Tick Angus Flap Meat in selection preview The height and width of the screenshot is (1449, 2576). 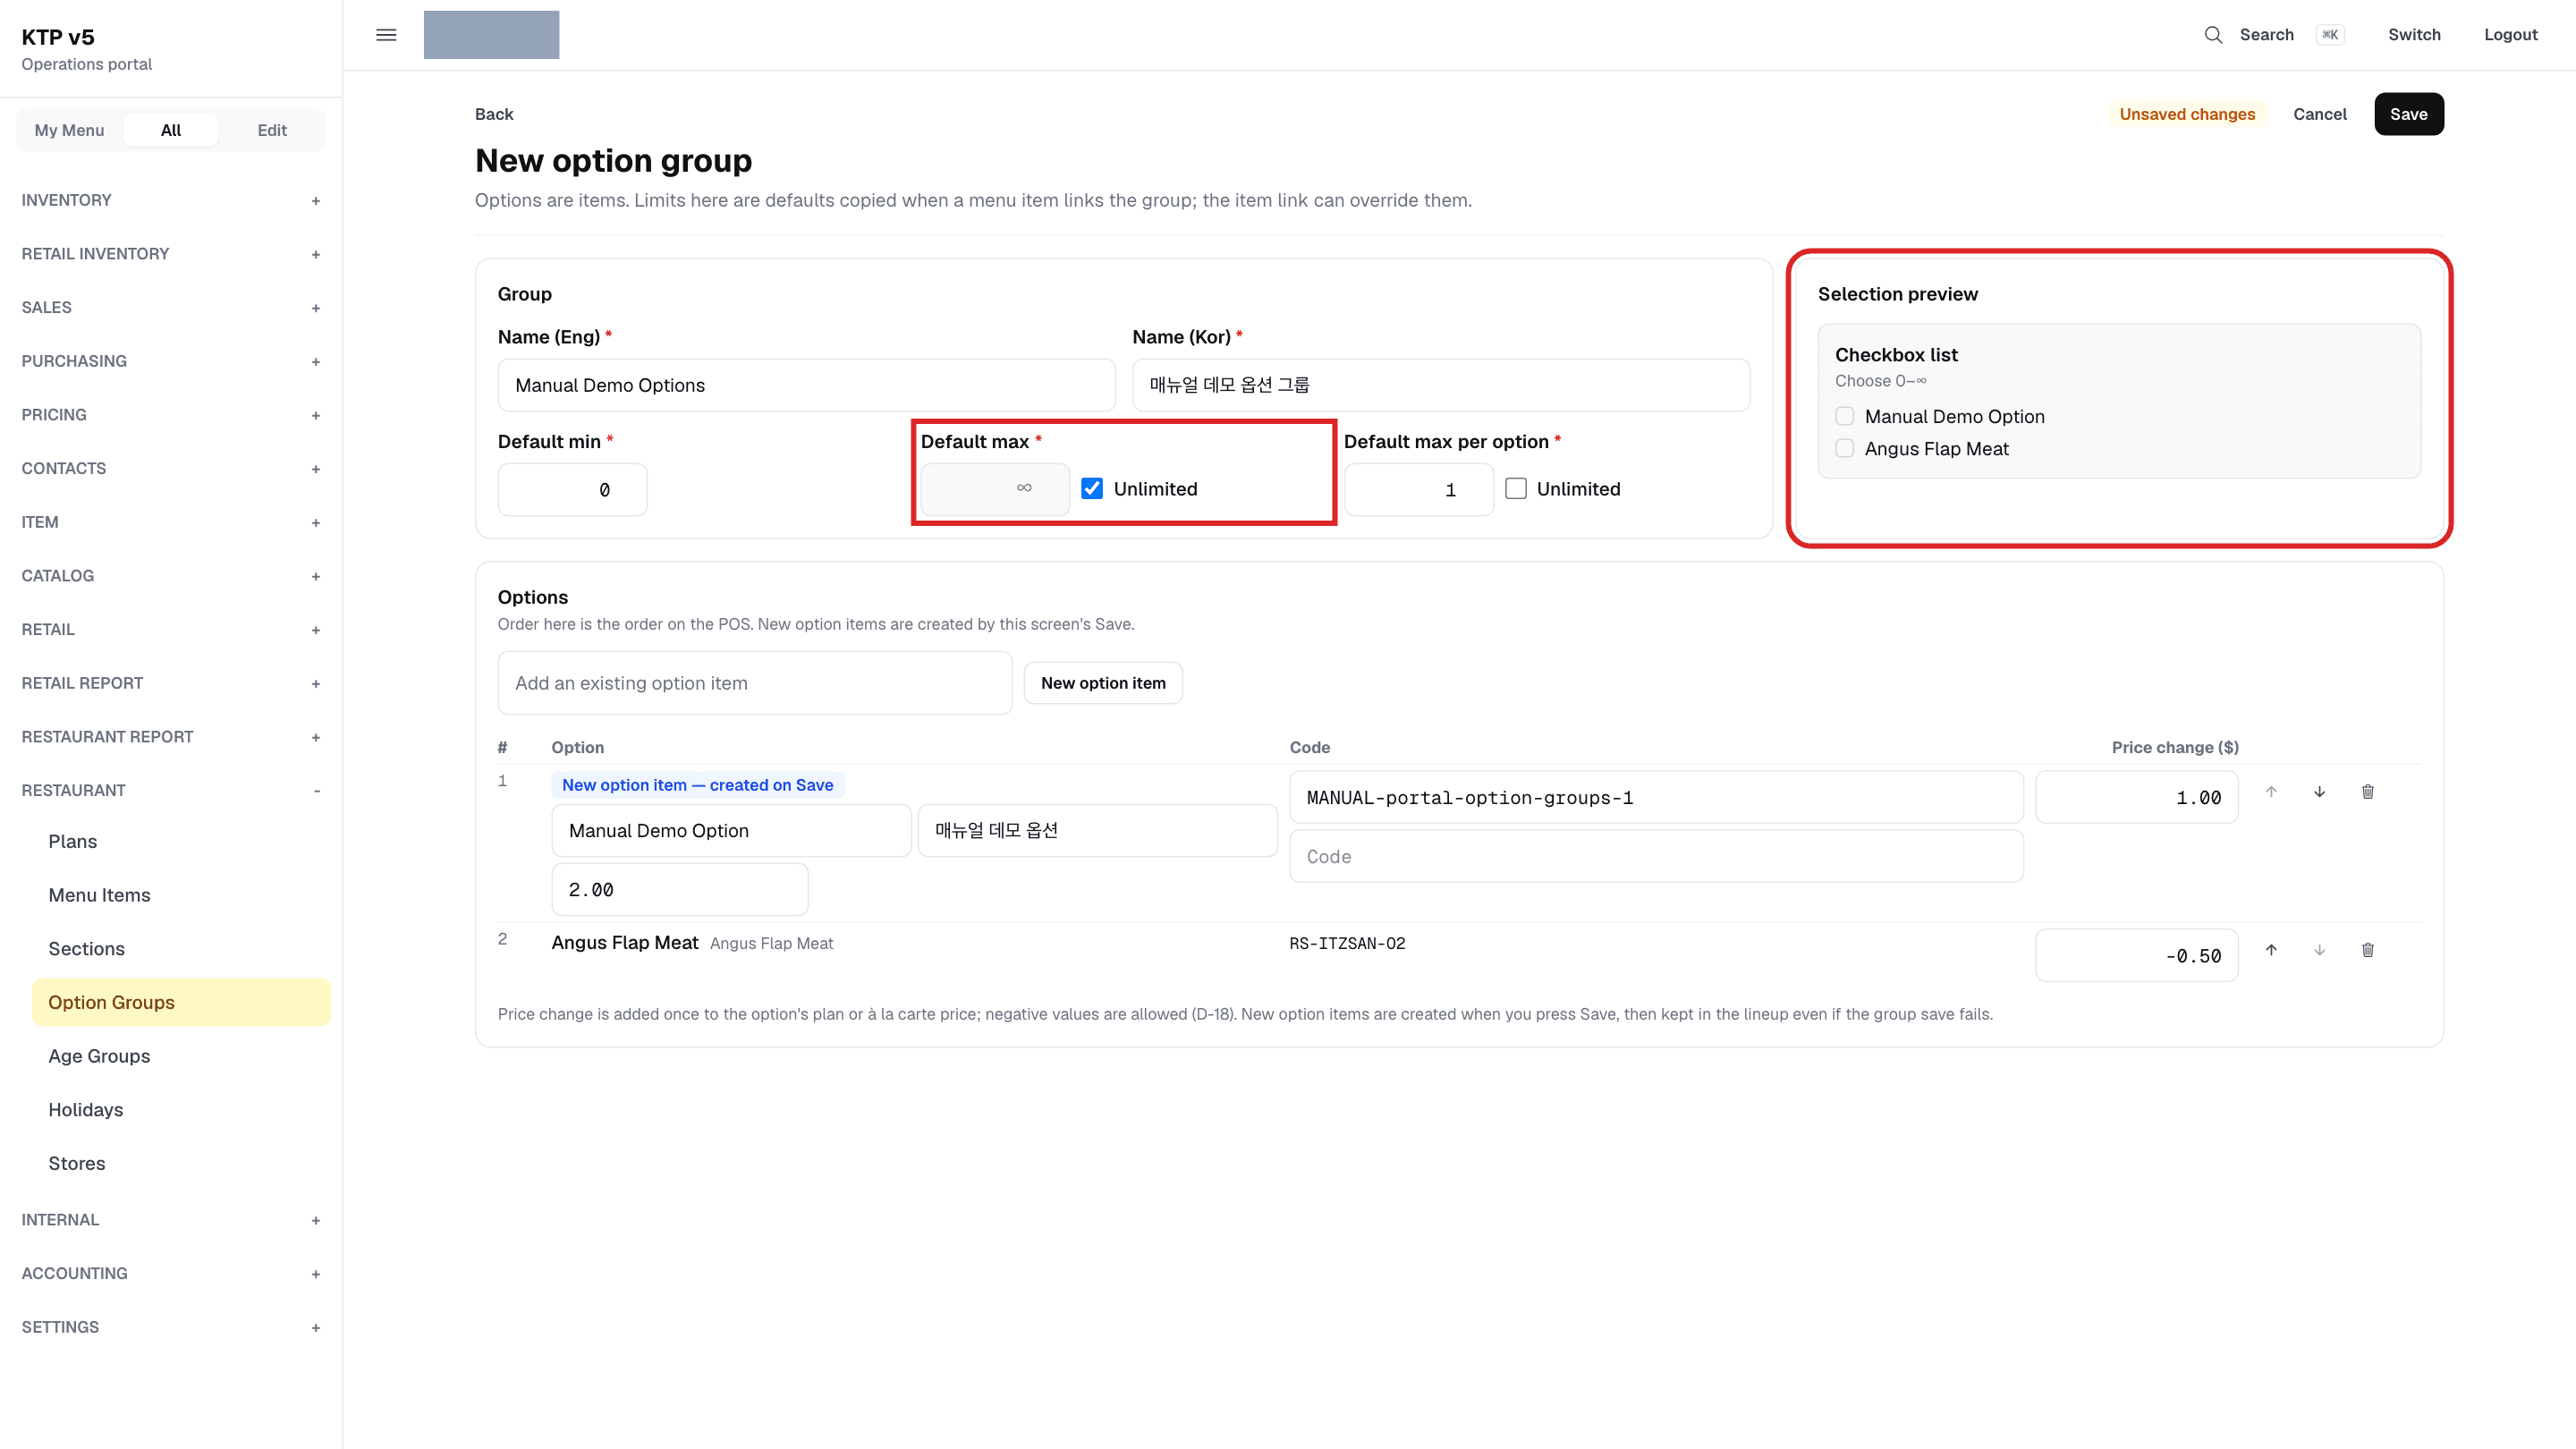tap(1844, 448)
